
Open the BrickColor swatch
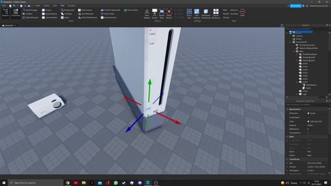(308, 113)
